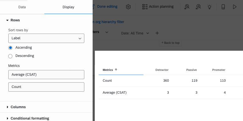The image size is (243, 121).
Task: Select Ascending sort order
Action: pos(11,48)
